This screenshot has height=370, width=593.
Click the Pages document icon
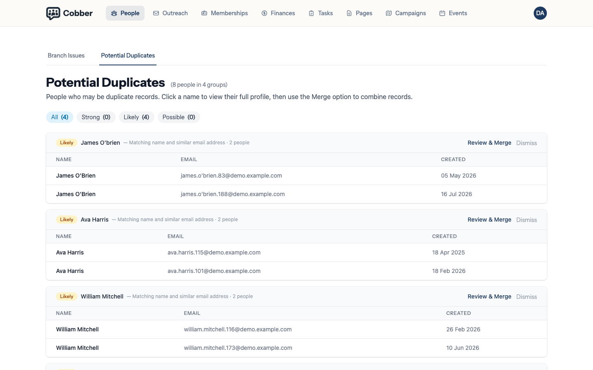pos(349,13)
